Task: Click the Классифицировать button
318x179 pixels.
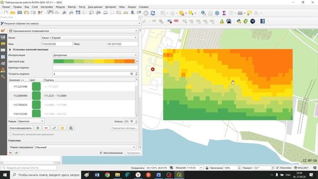Action: point(21,128)
